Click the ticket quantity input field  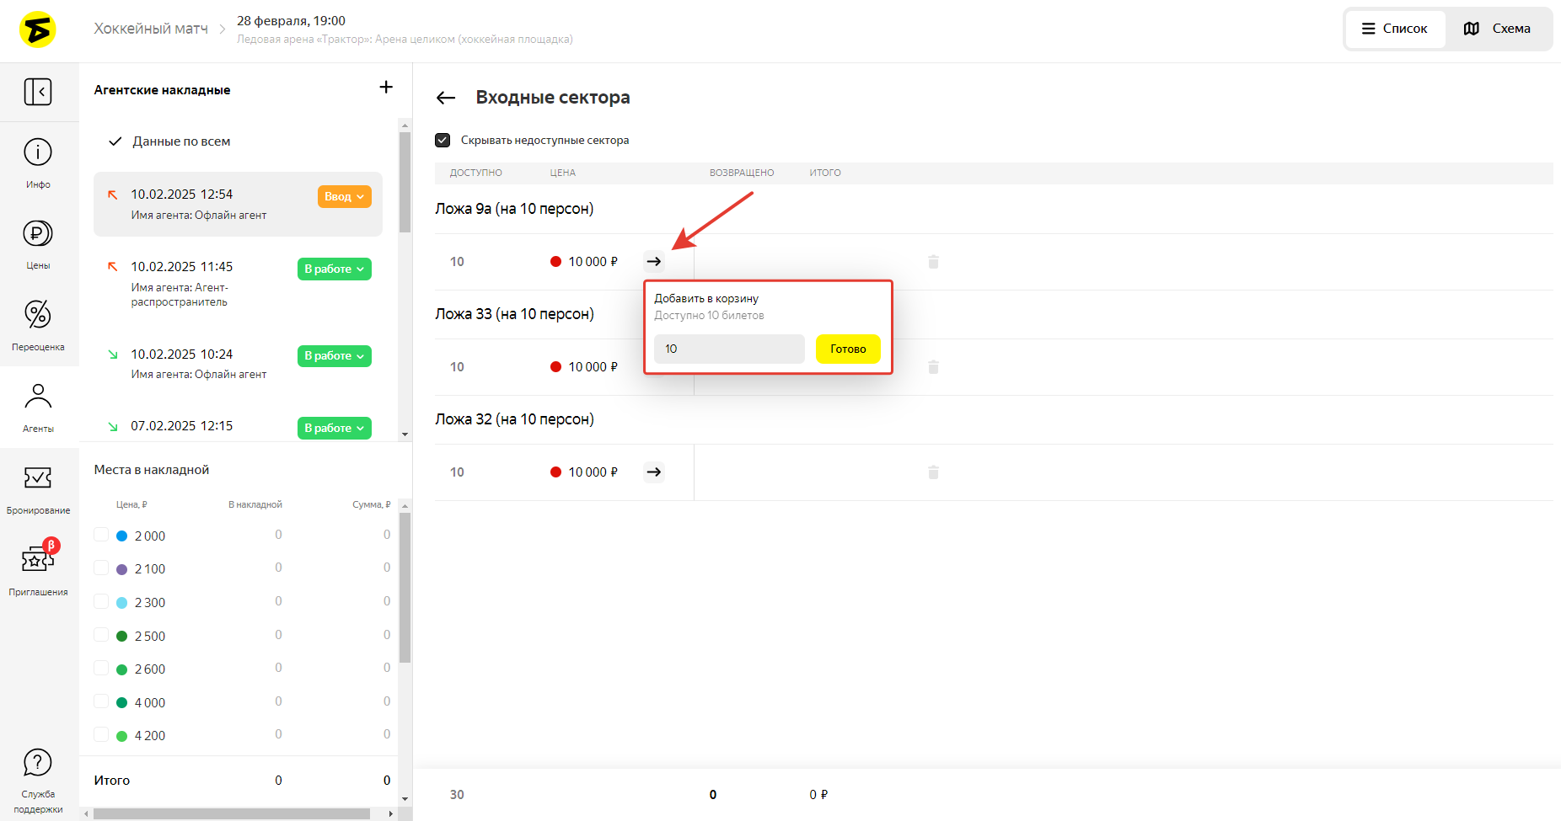pos(729,349)
